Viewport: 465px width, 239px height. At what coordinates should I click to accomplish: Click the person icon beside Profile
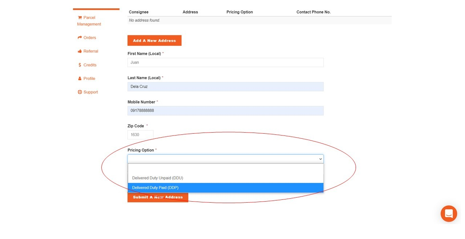(x=80, y=78)
